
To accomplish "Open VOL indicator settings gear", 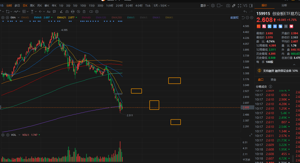I will coord(3,135).
